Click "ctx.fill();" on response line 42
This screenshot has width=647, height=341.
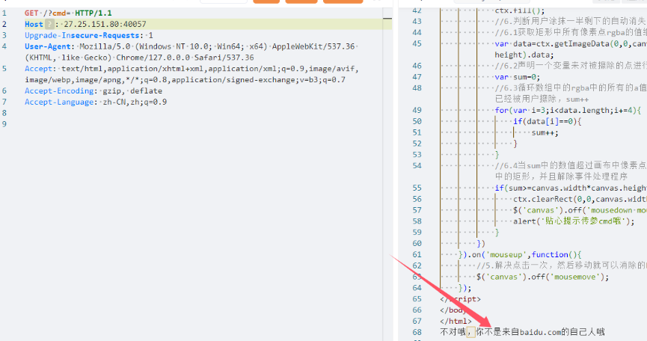click(520, 10)
